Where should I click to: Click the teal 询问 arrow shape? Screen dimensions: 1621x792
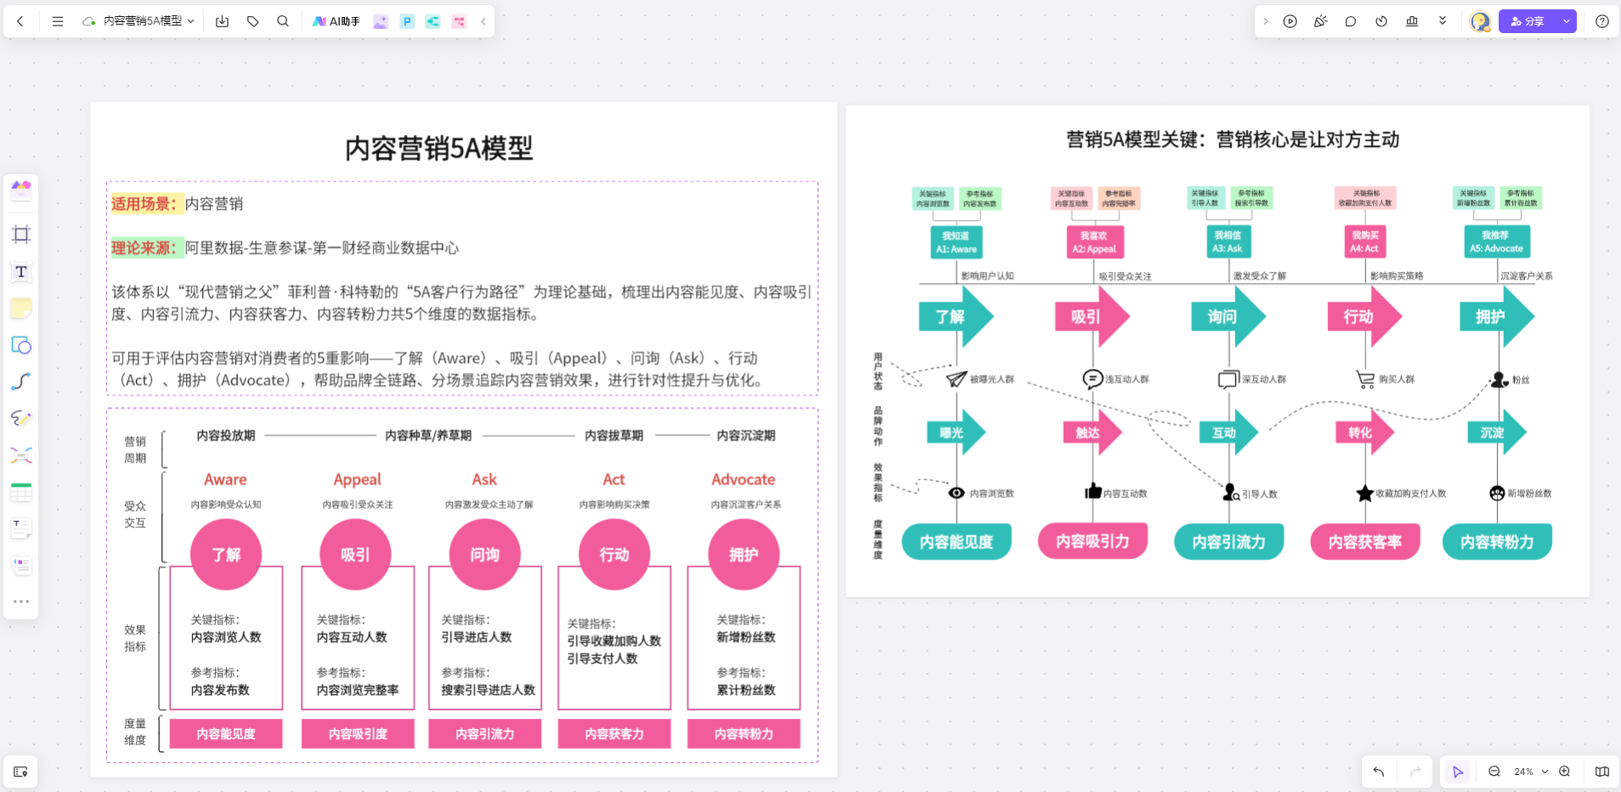coord(1228,316)
